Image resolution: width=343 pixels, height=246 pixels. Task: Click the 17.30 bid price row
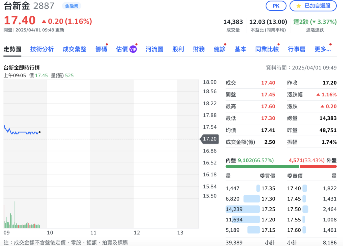(x=250, y=199)
